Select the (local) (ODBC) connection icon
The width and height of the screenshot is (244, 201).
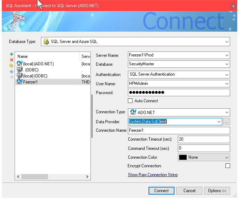tap(20, 76)
